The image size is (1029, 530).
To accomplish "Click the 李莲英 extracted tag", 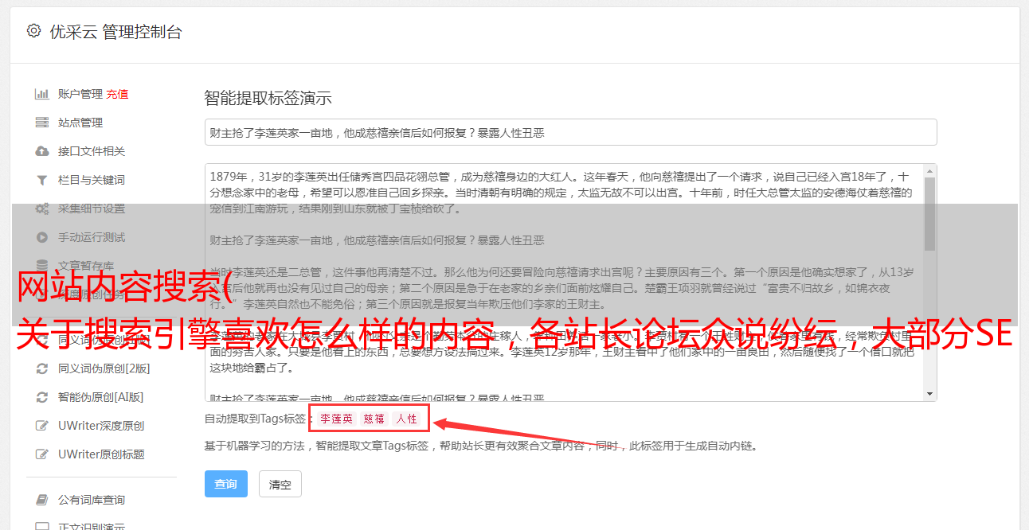I will click(336, 419).
